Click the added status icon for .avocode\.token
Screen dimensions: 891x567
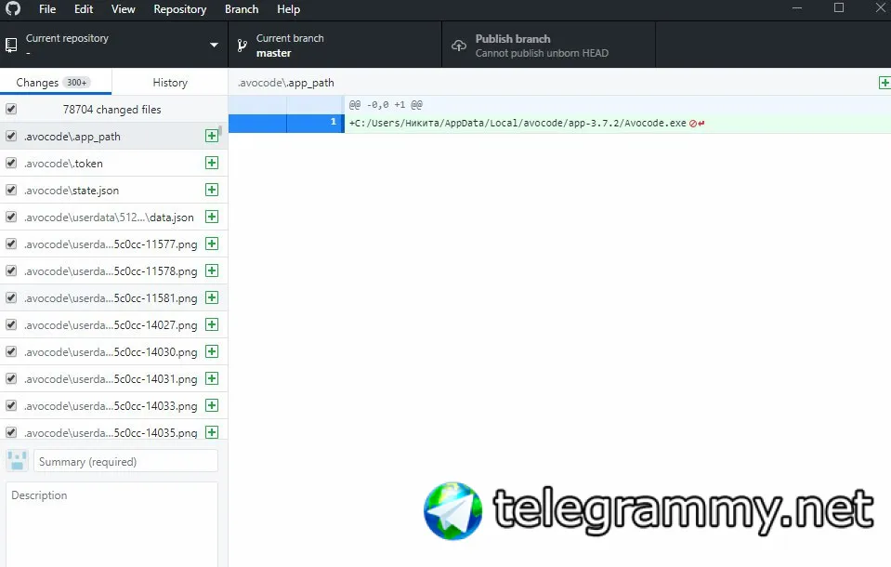click(212, 163)
